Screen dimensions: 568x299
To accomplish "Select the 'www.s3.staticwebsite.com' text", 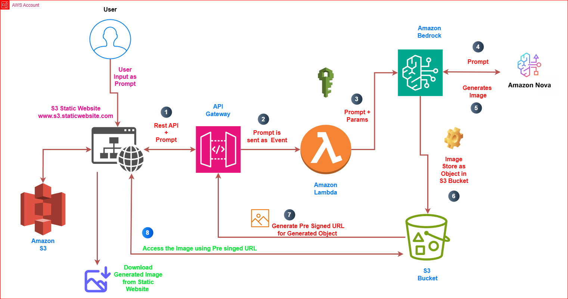I will pos(75,116).
